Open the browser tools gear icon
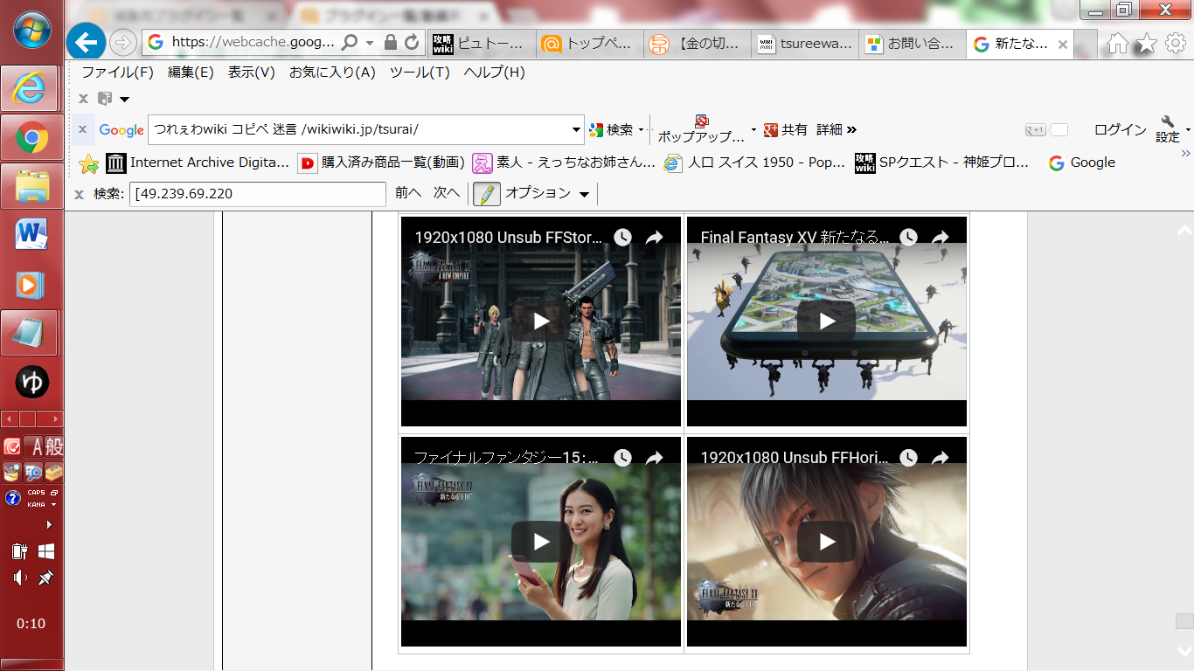This screenshot has width=1194, height=671. point(1175,44)
